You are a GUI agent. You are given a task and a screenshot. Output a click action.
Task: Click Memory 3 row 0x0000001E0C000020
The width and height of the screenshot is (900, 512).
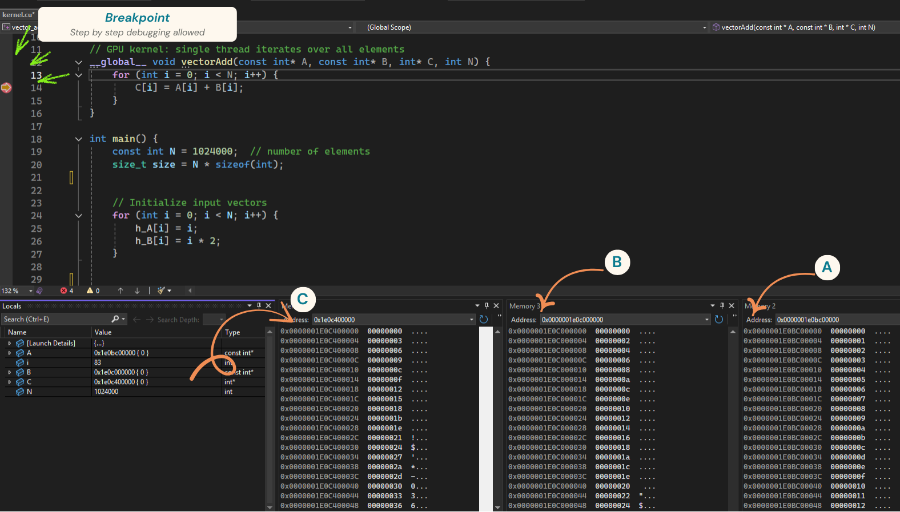pyautogui.click(x=582, y=409)
